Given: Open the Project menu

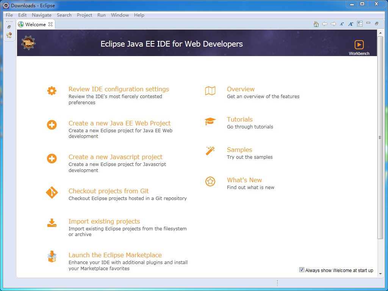Looking at the screenshot, I should (84, 15).
